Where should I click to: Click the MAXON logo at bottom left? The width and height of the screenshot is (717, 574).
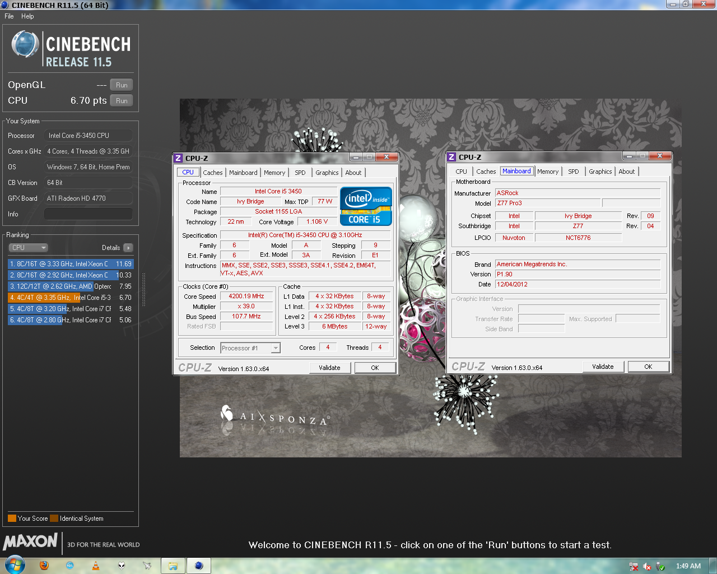(x=30, y=541)
